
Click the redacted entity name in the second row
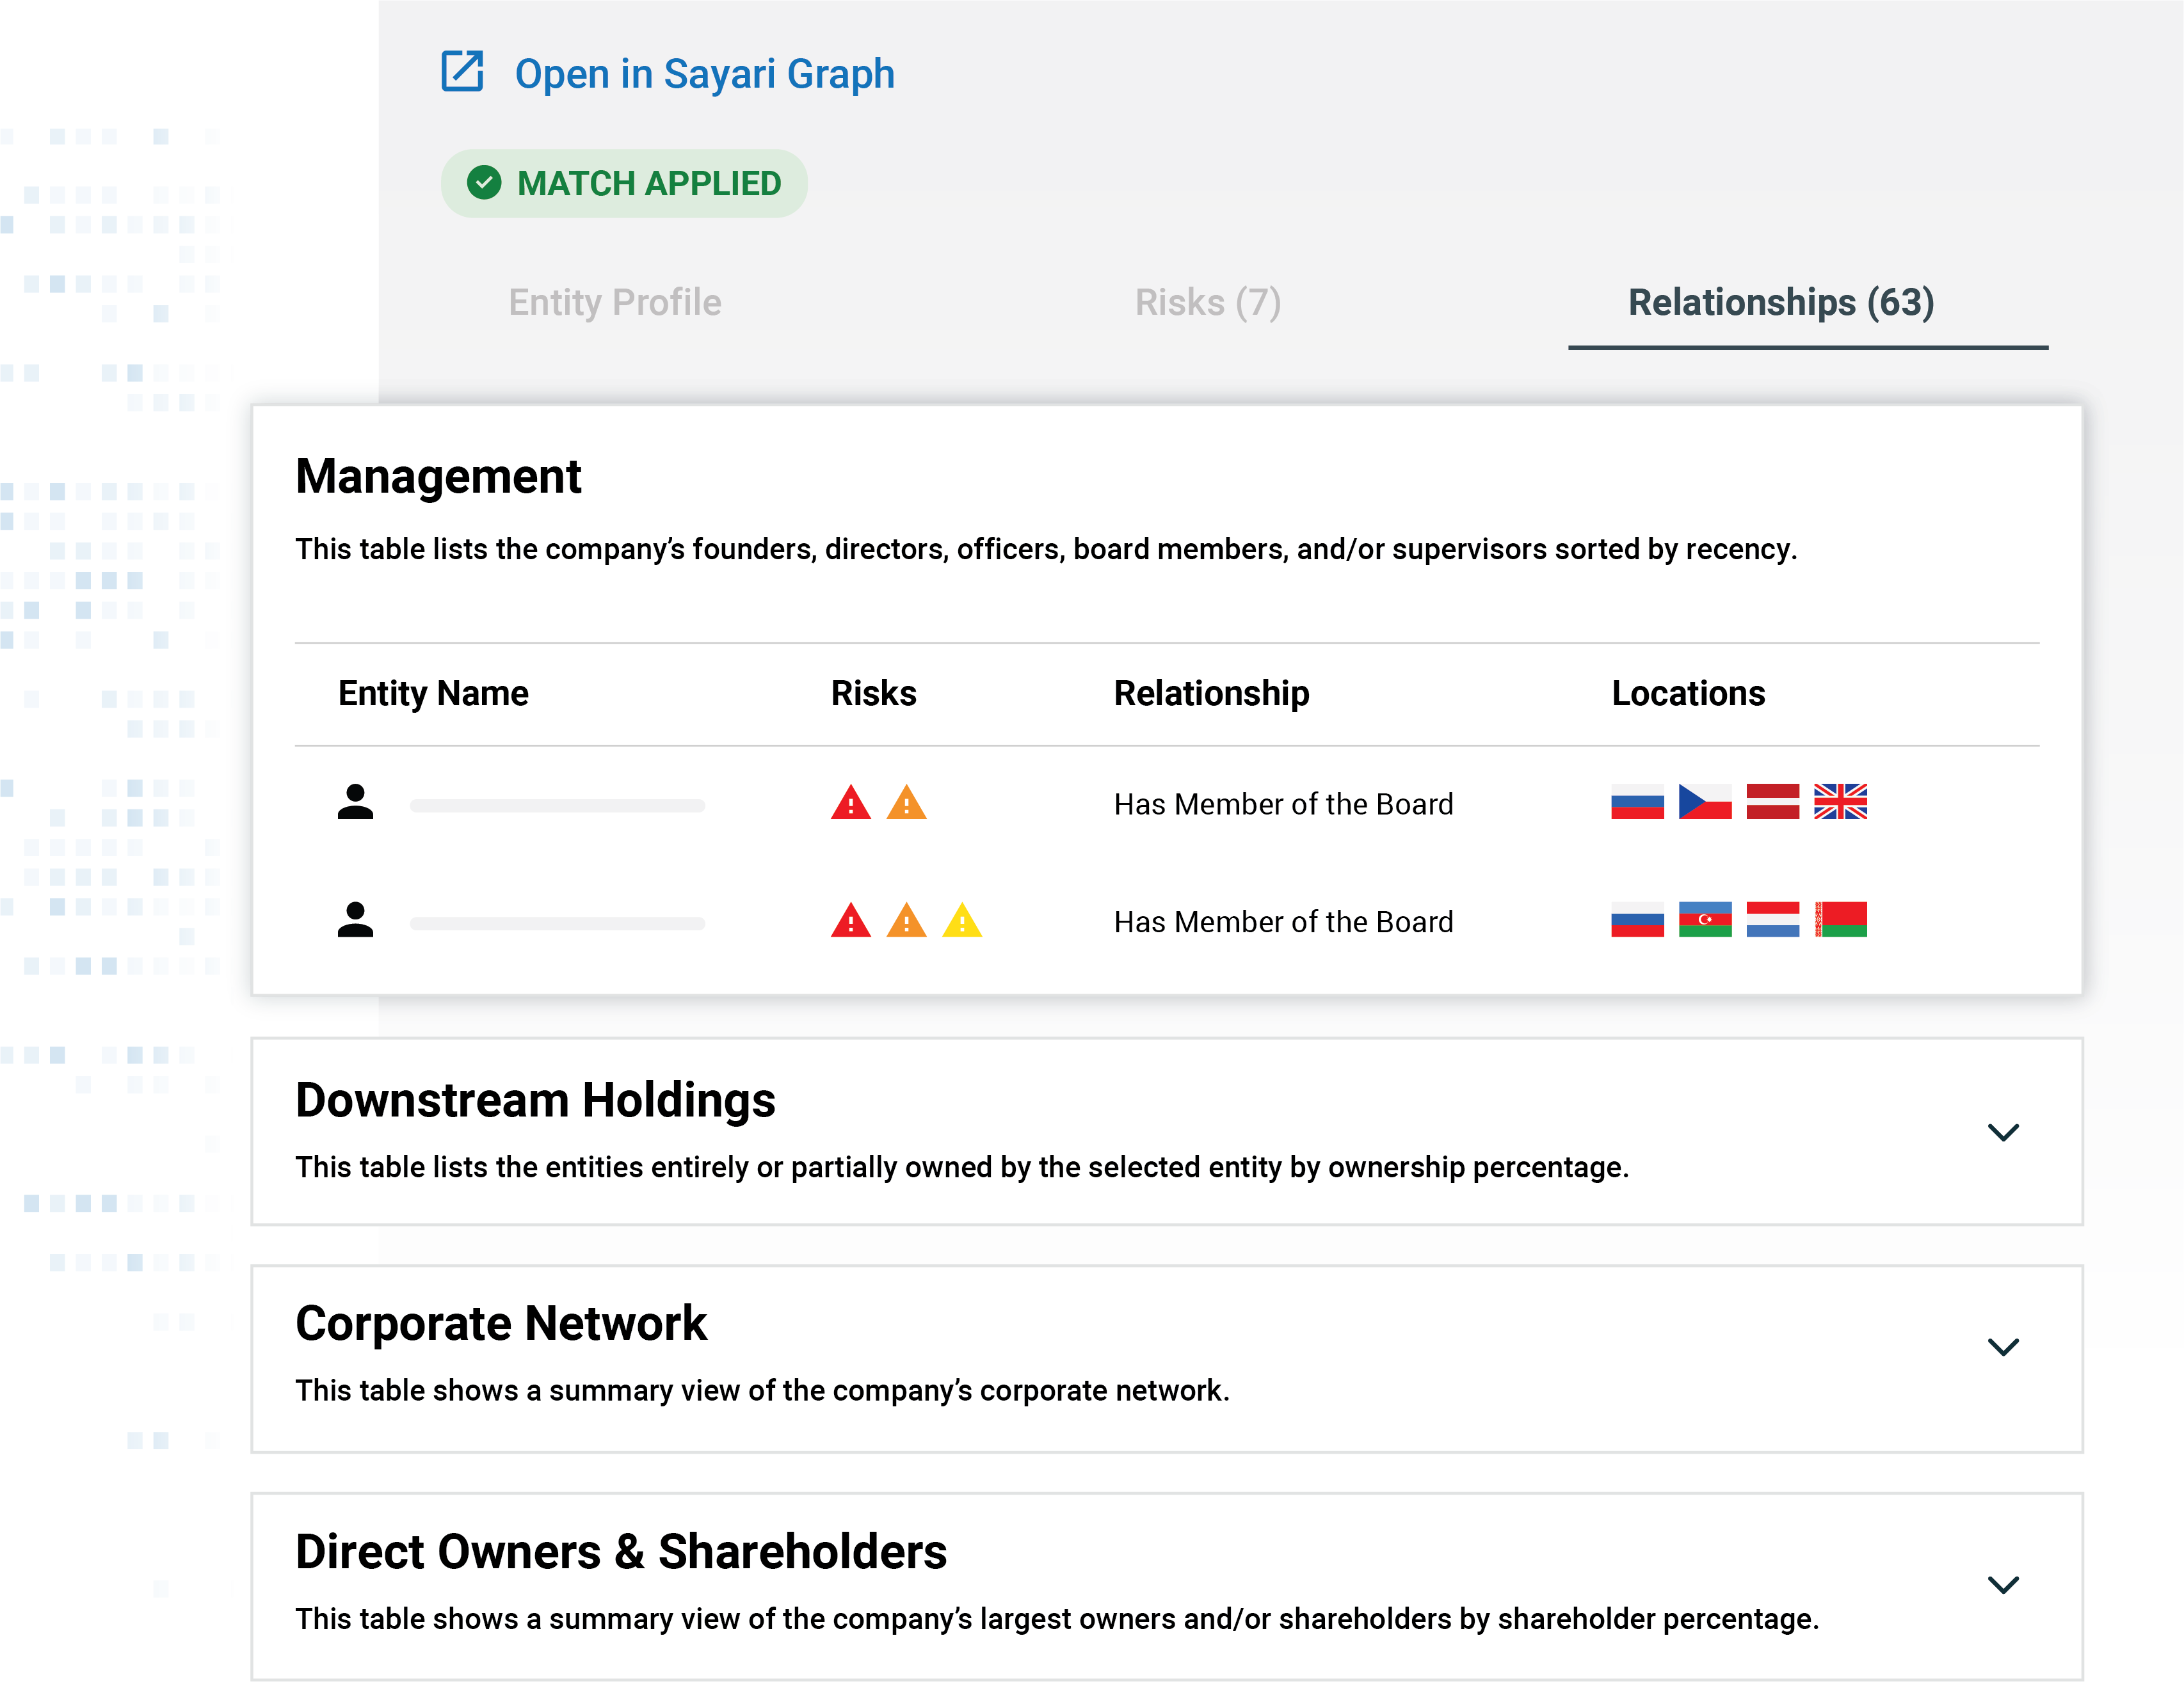[558, 923]
